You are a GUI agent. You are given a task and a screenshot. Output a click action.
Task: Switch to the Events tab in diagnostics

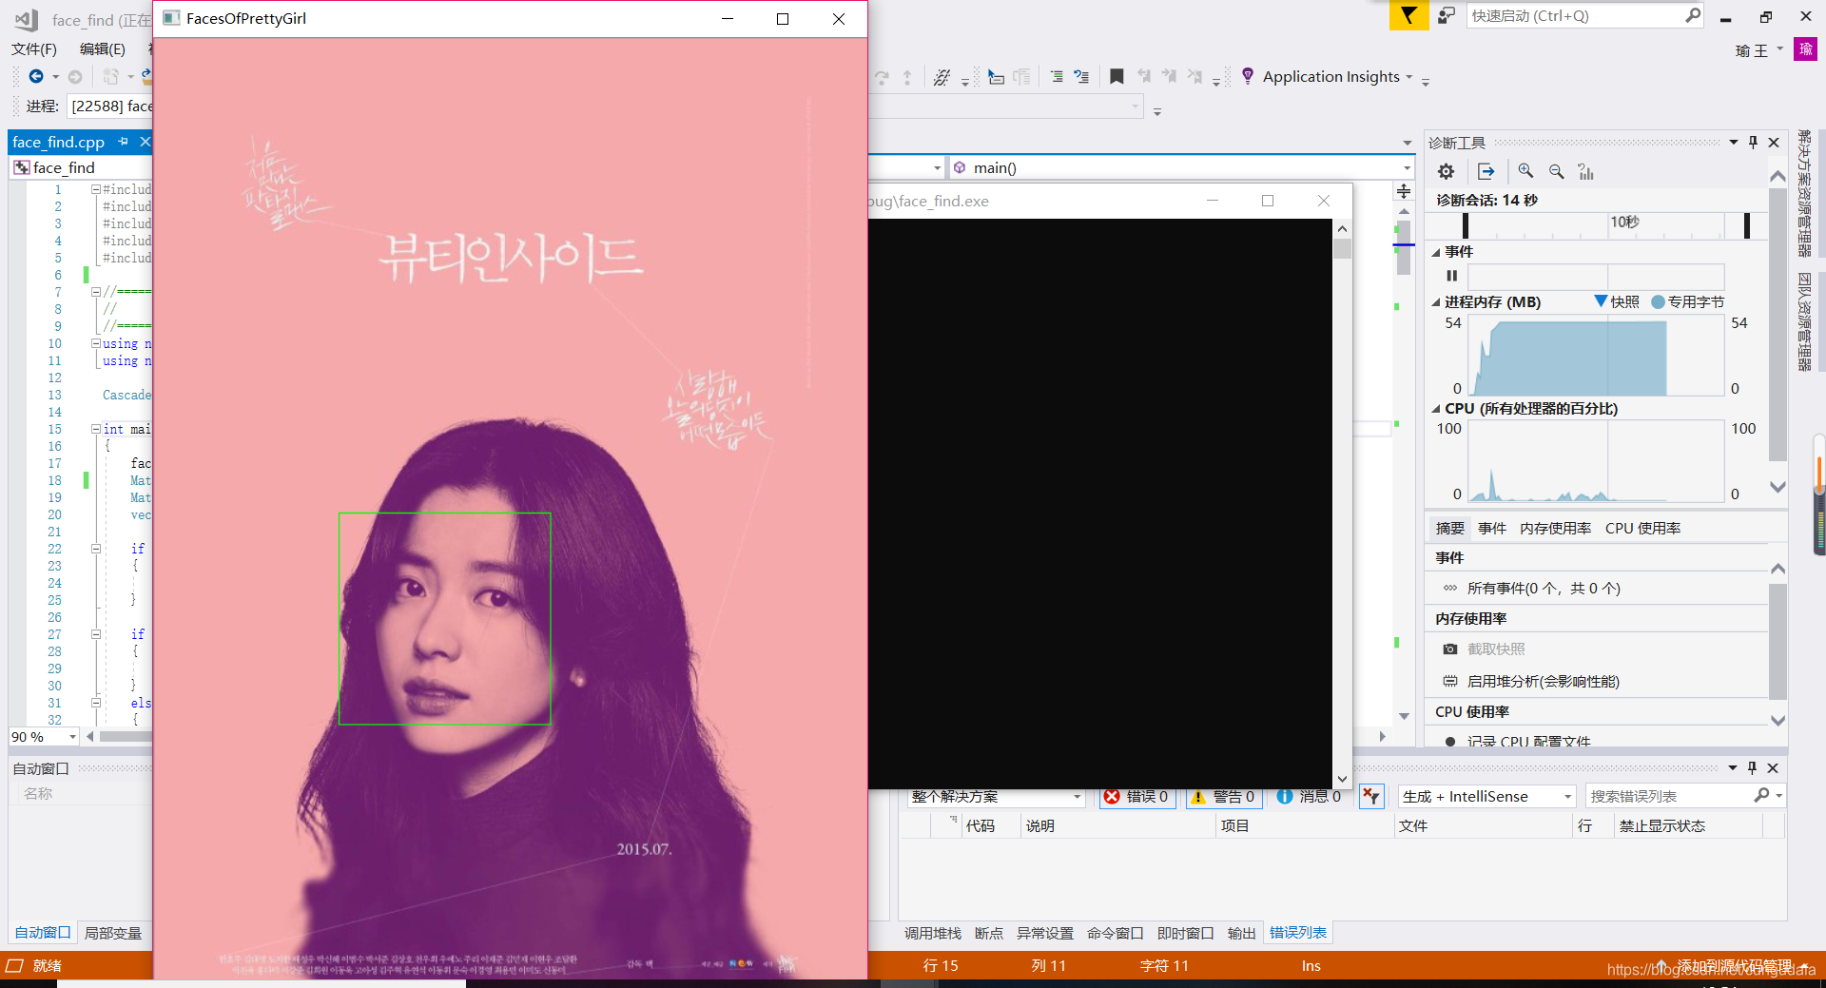[1492, 528]
